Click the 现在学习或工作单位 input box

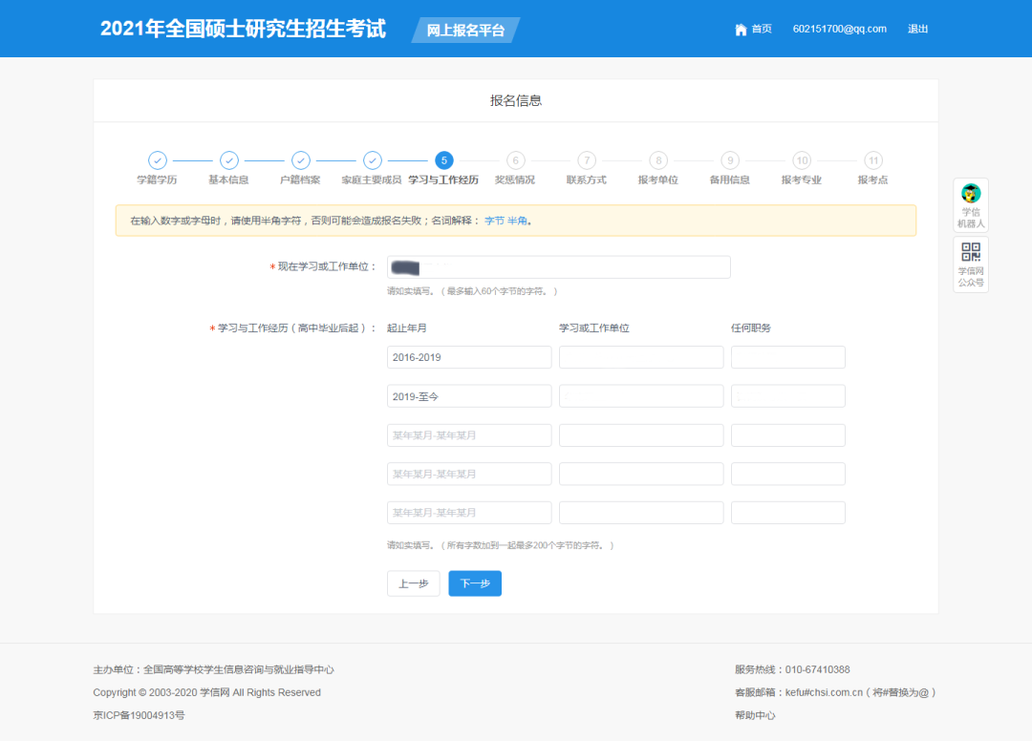[559, 266]
